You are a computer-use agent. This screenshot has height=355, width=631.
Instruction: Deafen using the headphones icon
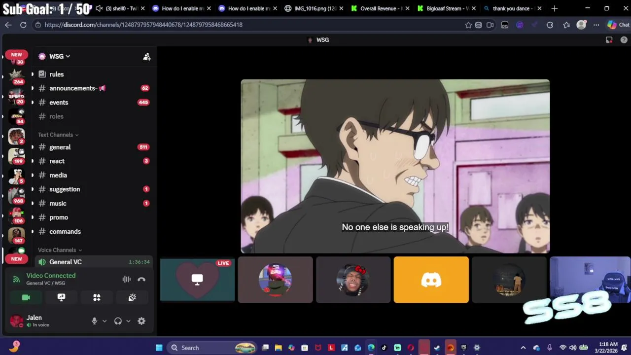click(x=118, y=321)
